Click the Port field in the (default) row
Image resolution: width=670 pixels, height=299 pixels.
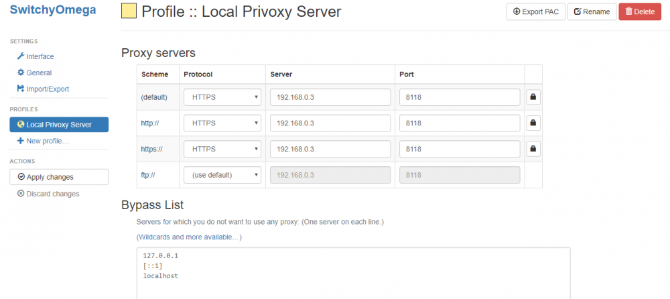coord(460,97)
